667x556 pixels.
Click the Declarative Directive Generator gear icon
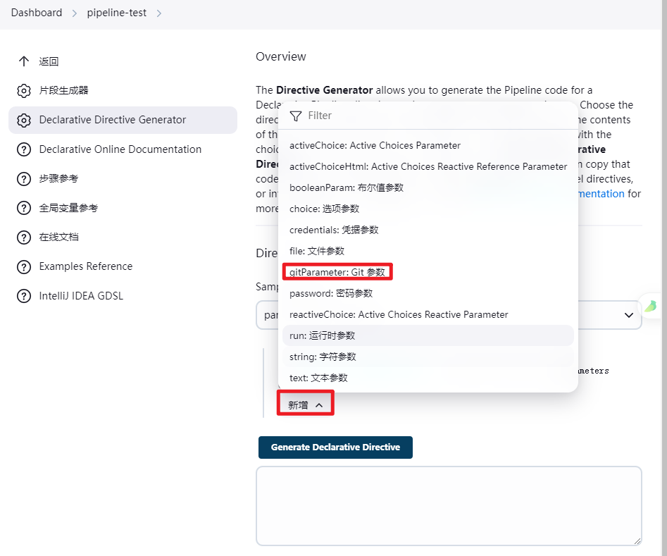click(x=24, y=120)
